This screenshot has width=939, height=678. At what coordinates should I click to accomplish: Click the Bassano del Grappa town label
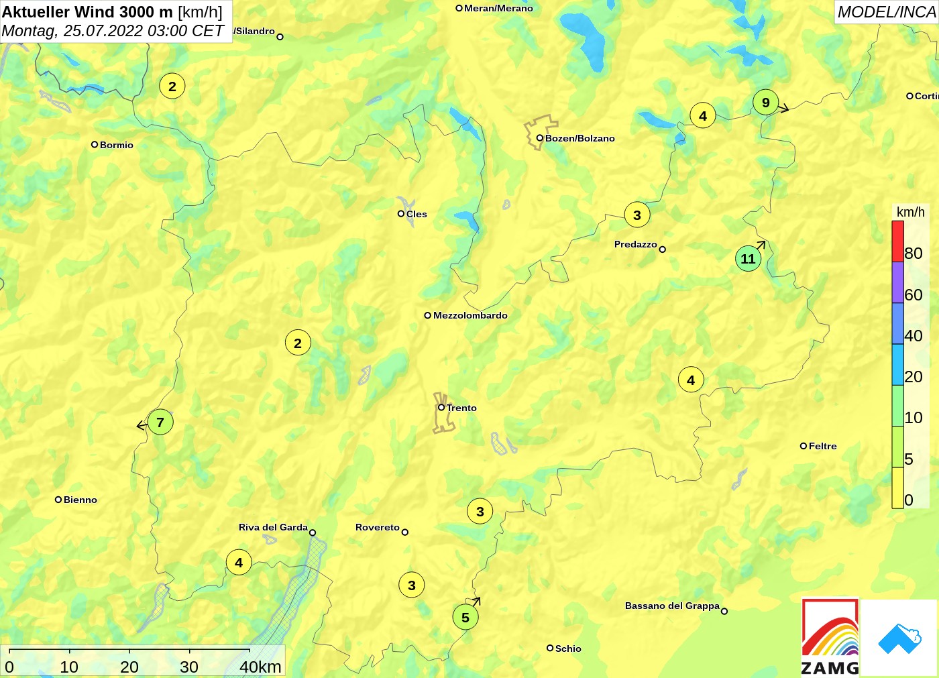[672, 606]
